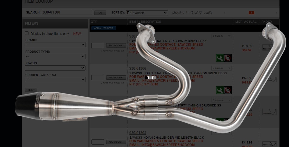Add item 930-01306 to cart

116,78
